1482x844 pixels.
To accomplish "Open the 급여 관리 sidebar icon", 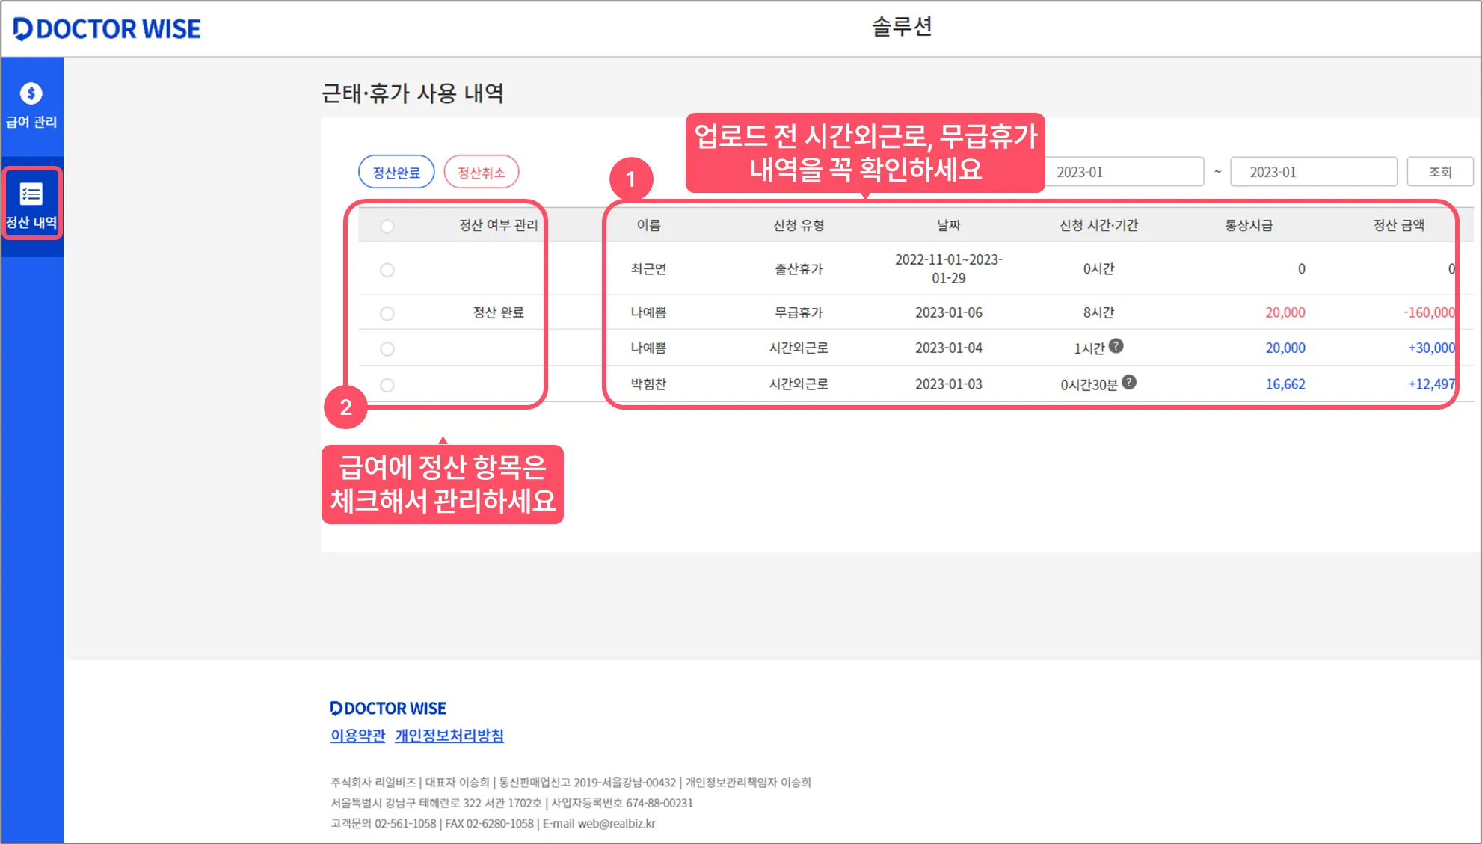I will (31, 94).
